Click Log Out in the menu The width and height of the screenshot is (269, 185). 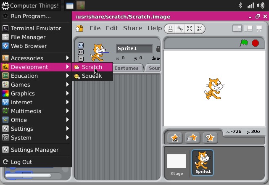pos(21,162)
